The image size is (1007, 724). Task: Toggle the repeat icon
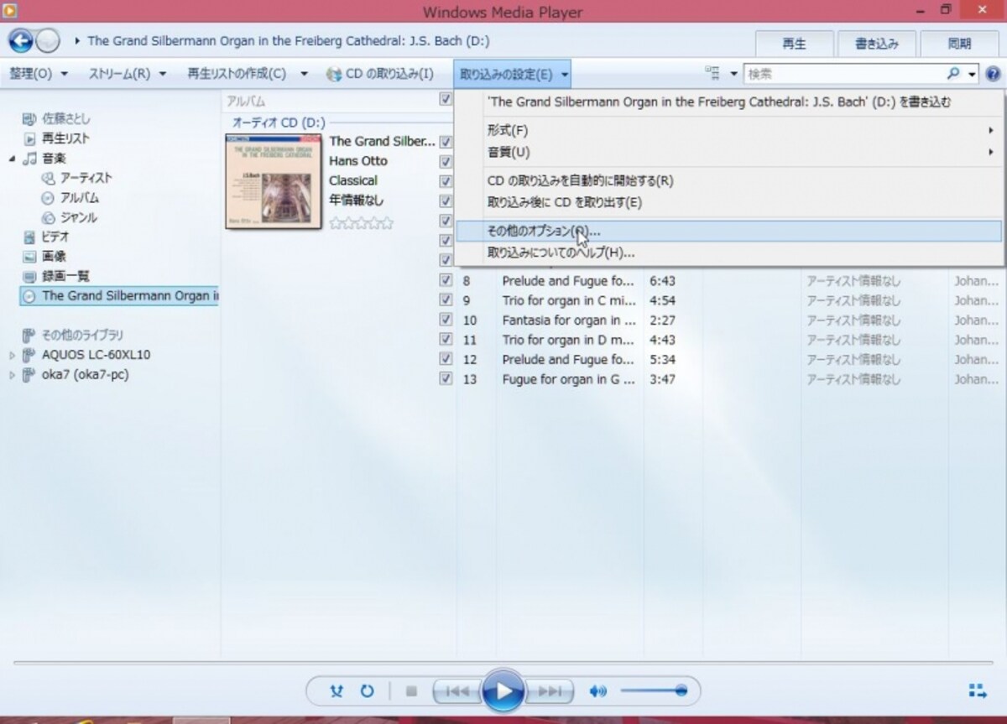click(x=367, y=691)
